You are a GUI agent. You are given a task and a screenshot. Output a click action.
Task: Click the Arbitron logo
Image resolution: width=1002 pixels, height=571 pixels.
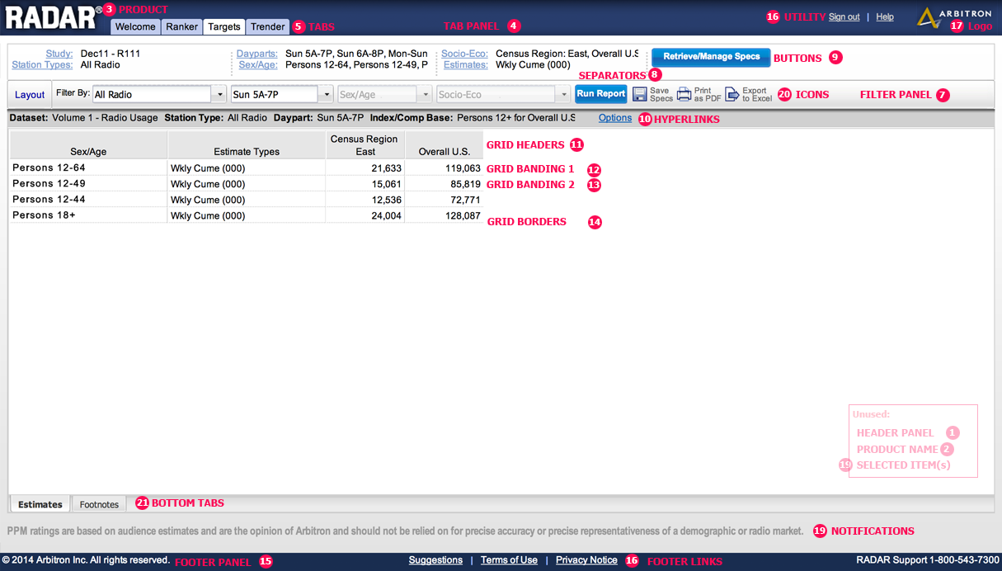(x=954, y=17)
